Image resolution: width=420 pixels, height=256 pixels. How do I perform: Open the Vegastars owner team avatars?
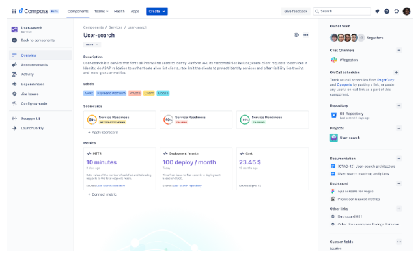pos(347,38)
